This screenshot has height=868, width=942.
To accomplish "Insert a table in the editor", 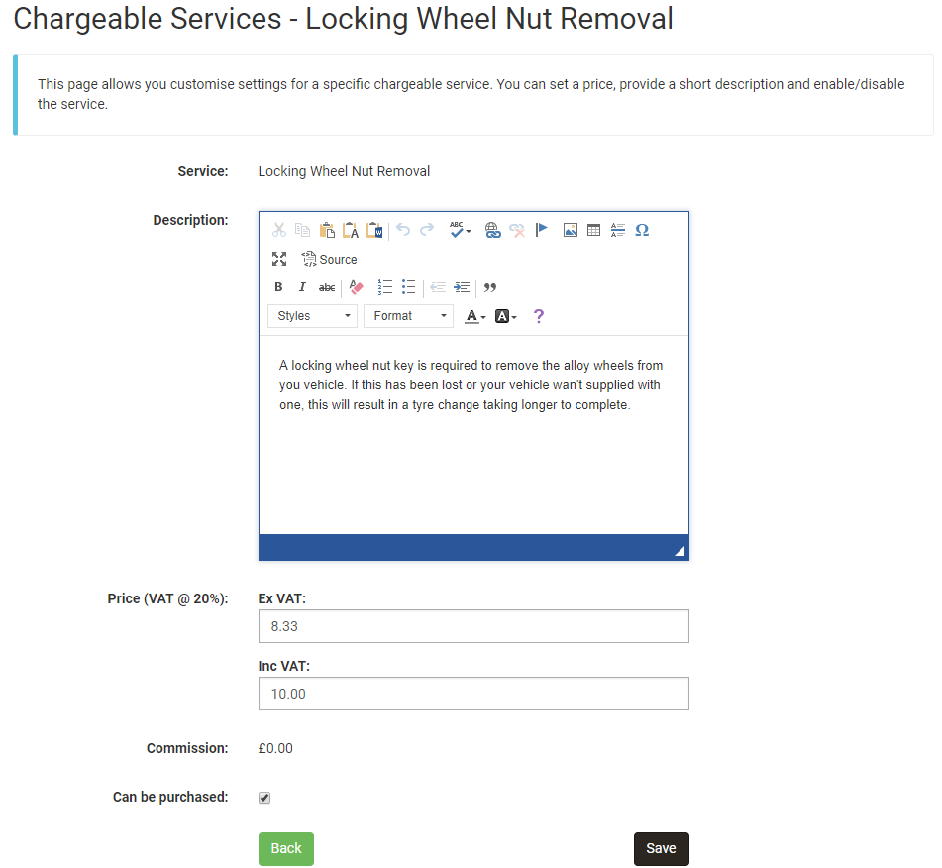I will click(594, 230).
